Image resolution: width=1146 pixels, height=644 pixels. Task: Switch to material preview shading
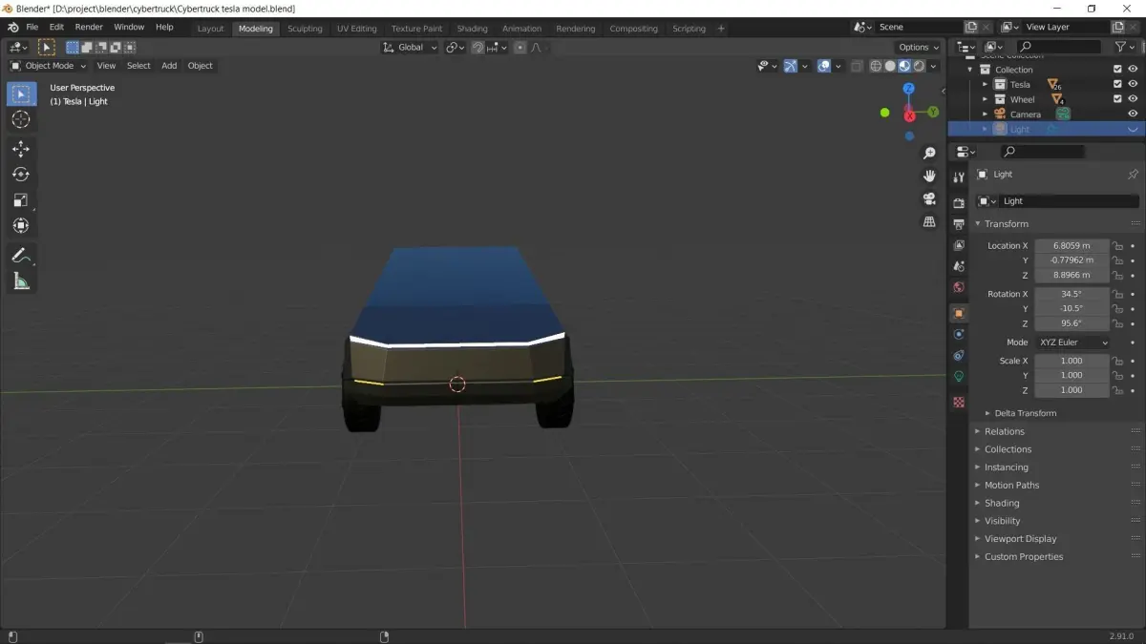click(x=904, y=66)
